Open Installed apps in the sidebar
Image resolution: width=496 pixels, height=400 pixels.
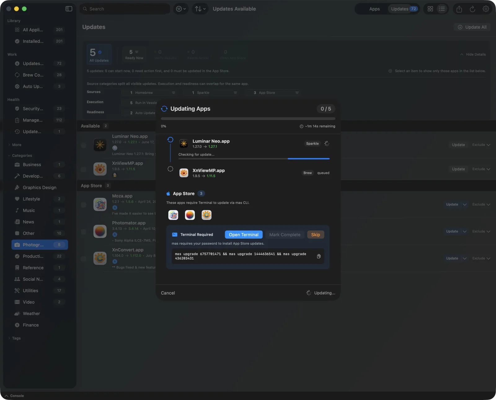tap(40, 41)
